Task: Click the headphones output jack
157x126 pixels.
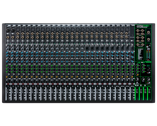Action: click(x=148, y=39)
